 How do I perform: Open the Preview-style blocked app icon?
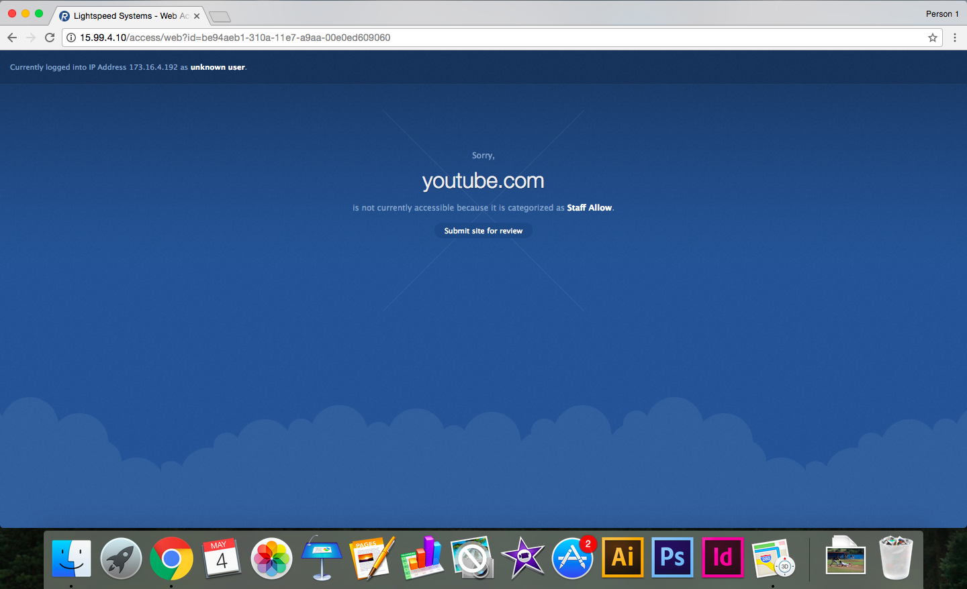tap(472, 558)
